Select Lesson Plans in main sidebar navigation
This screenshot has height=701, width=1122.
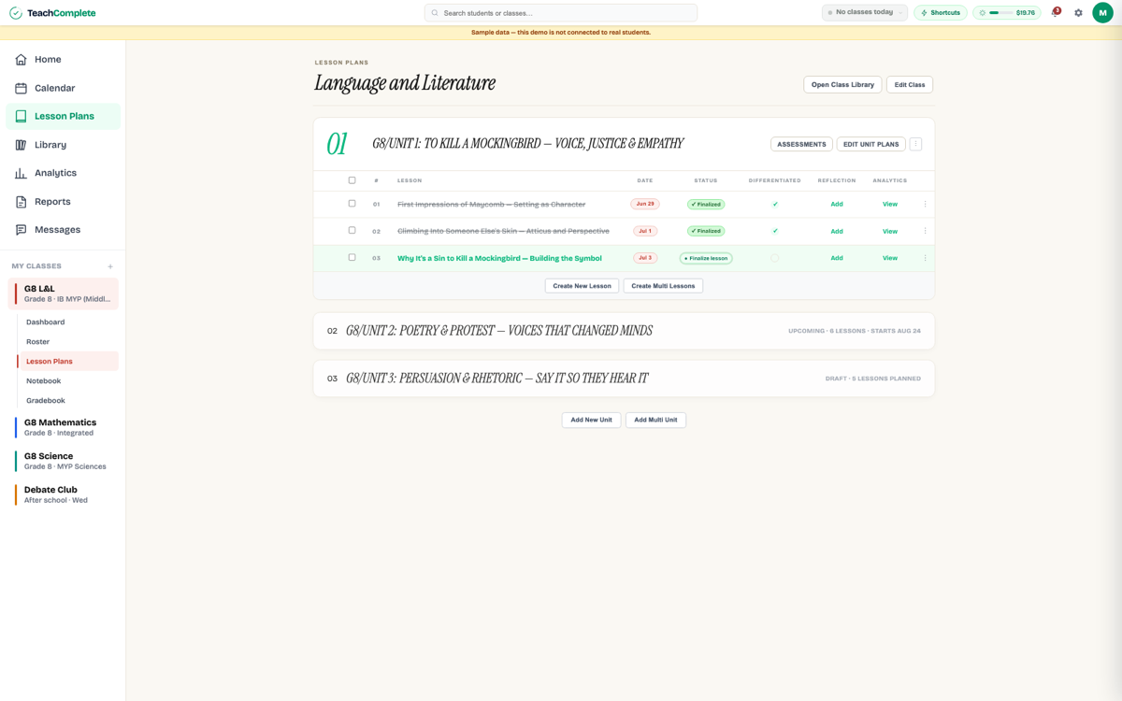(63, 116)
